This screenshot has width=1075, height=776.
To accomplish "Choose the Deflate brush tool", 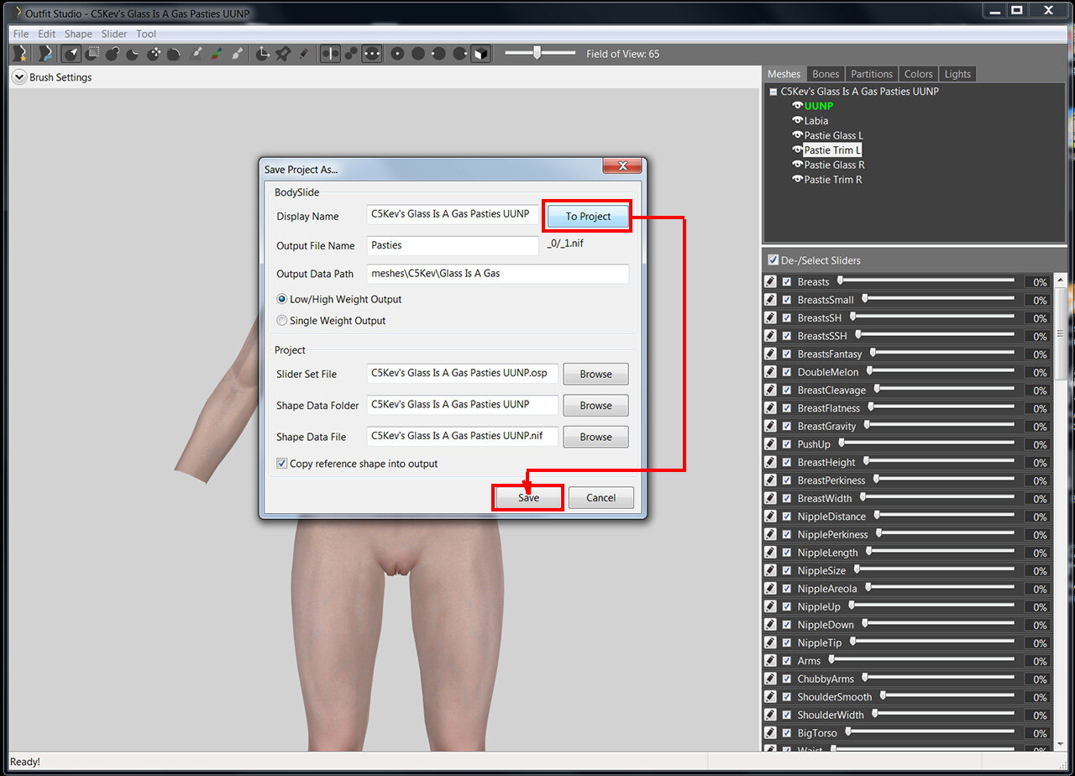I will pos(133,54).
